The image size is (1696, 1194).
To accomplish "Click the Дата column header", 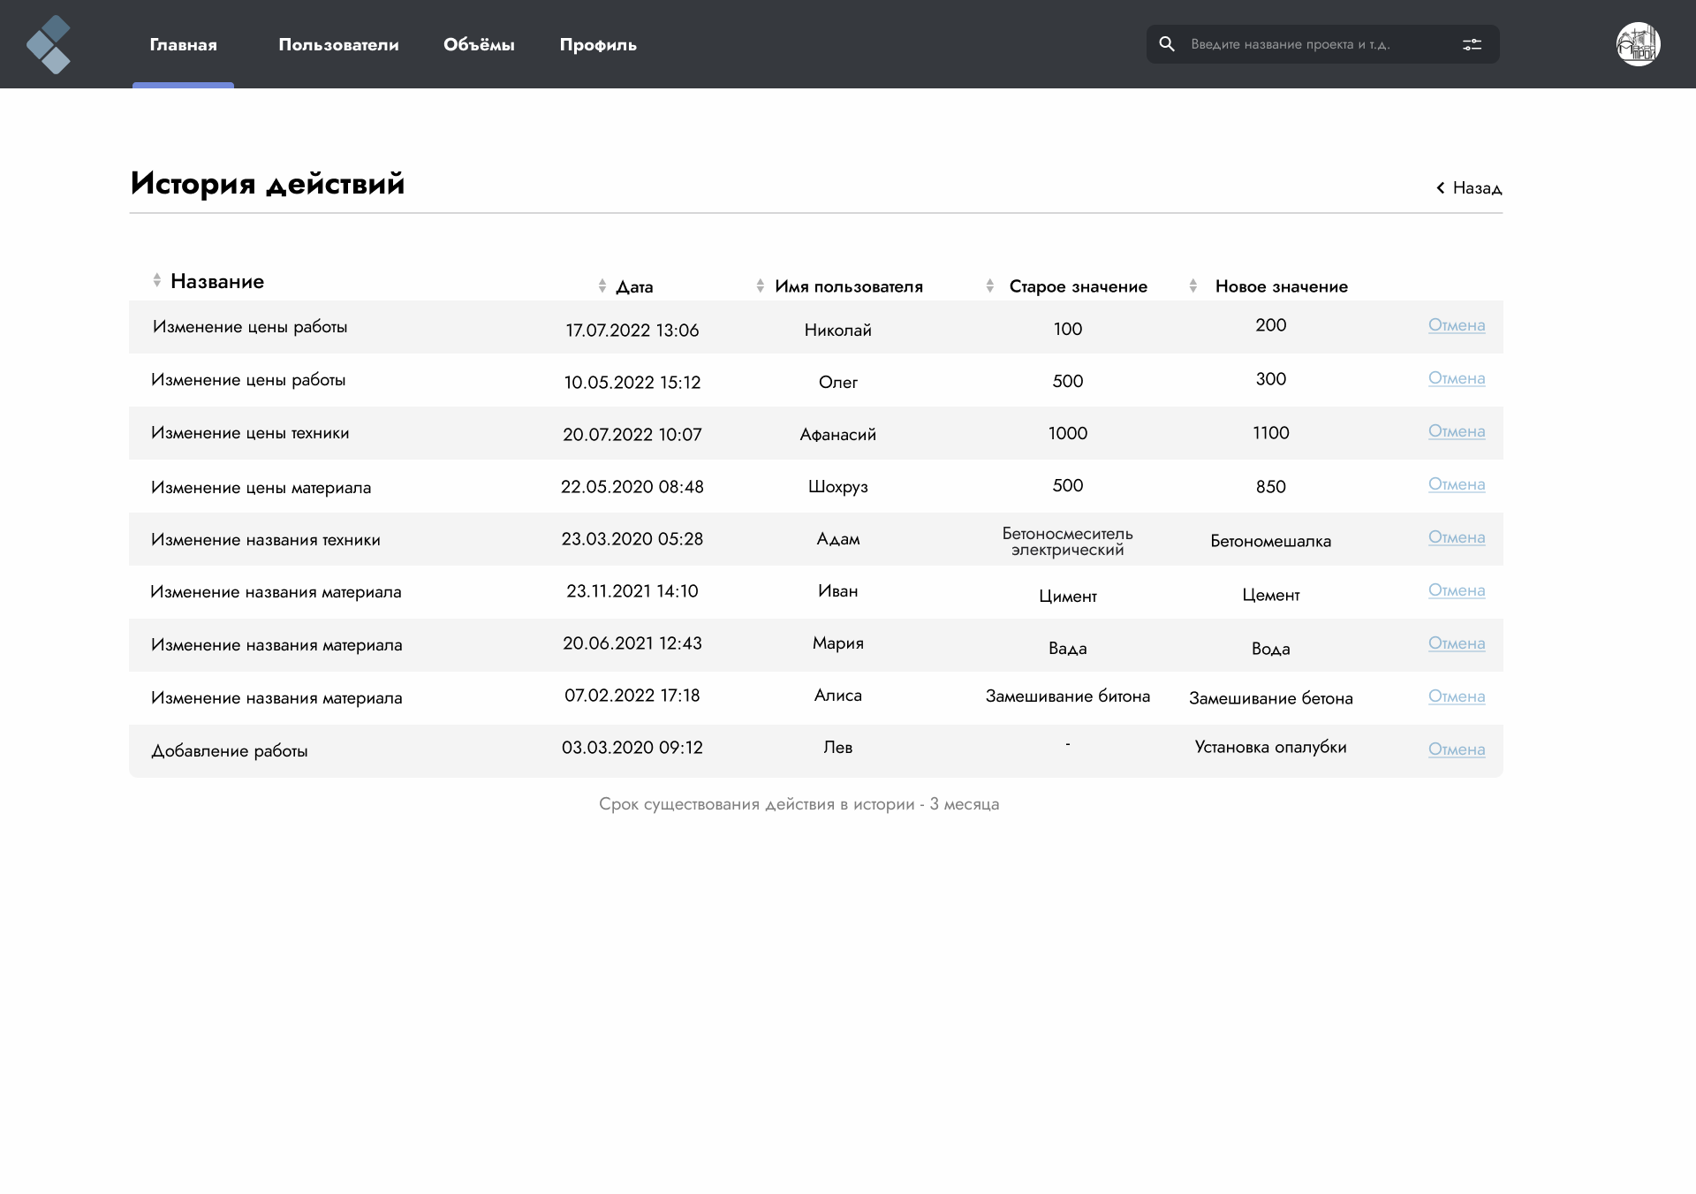I will pyautogui.click(x=634, y=286).
